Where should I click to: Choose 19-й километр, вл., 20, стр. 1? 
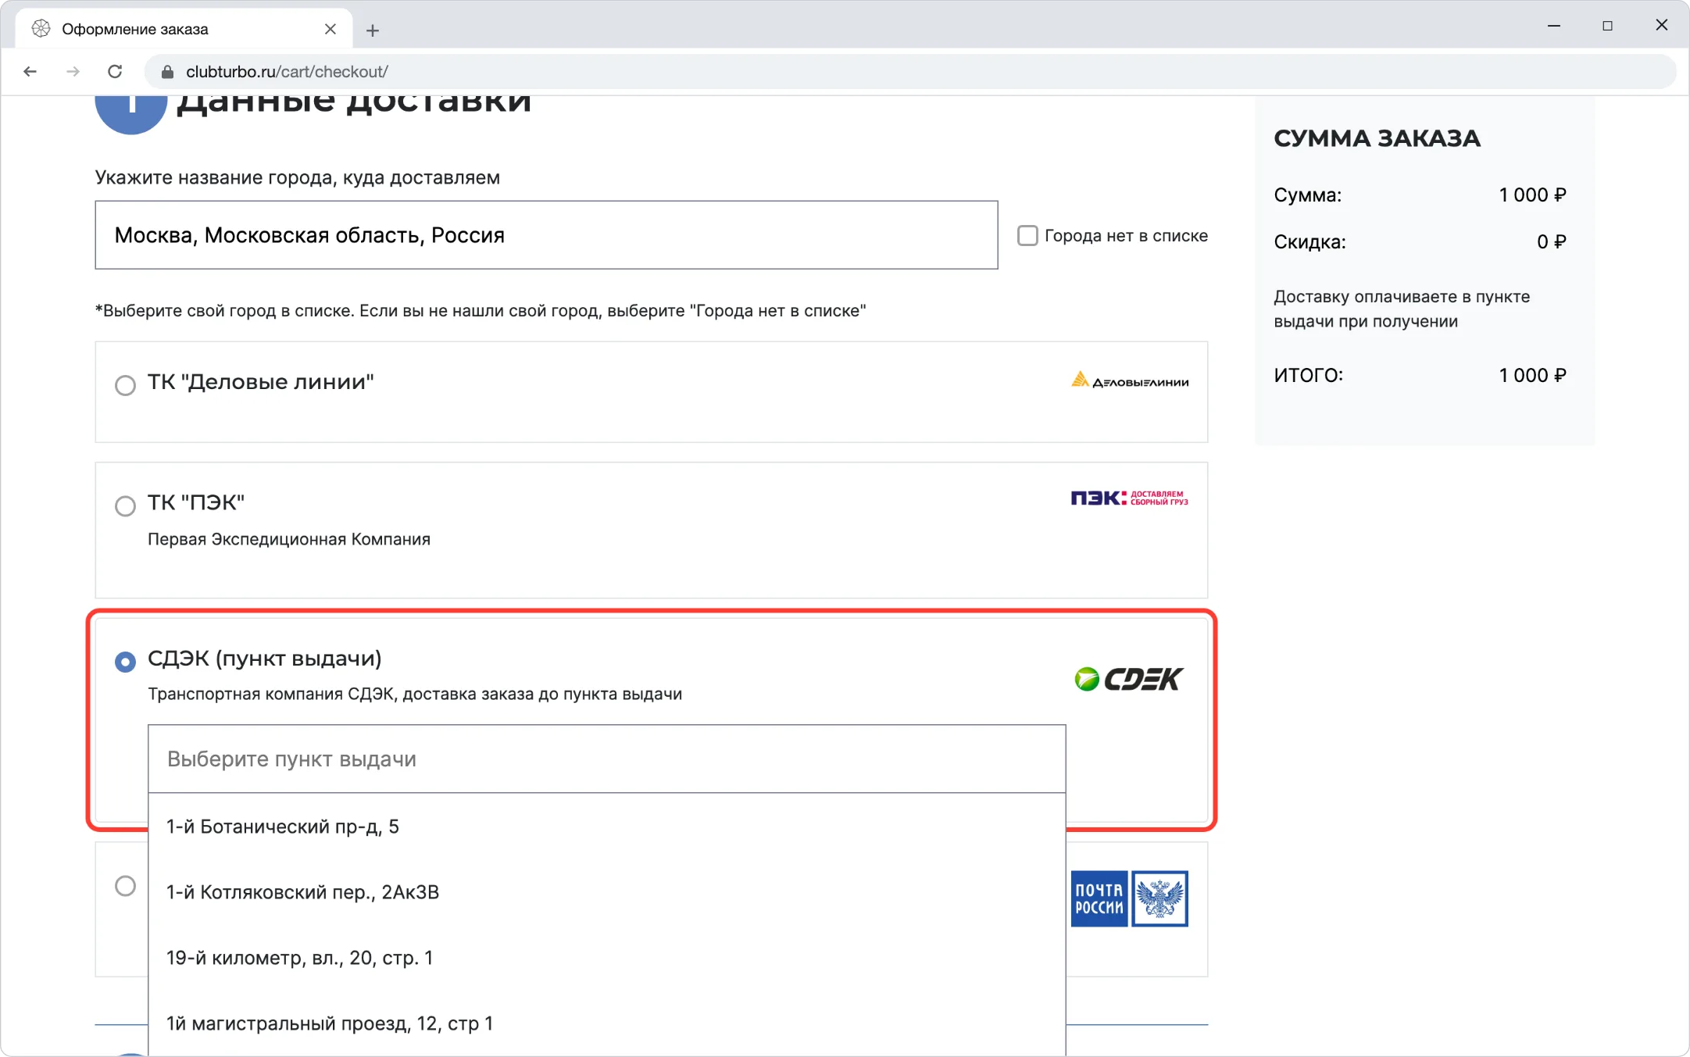click(607, 958)
